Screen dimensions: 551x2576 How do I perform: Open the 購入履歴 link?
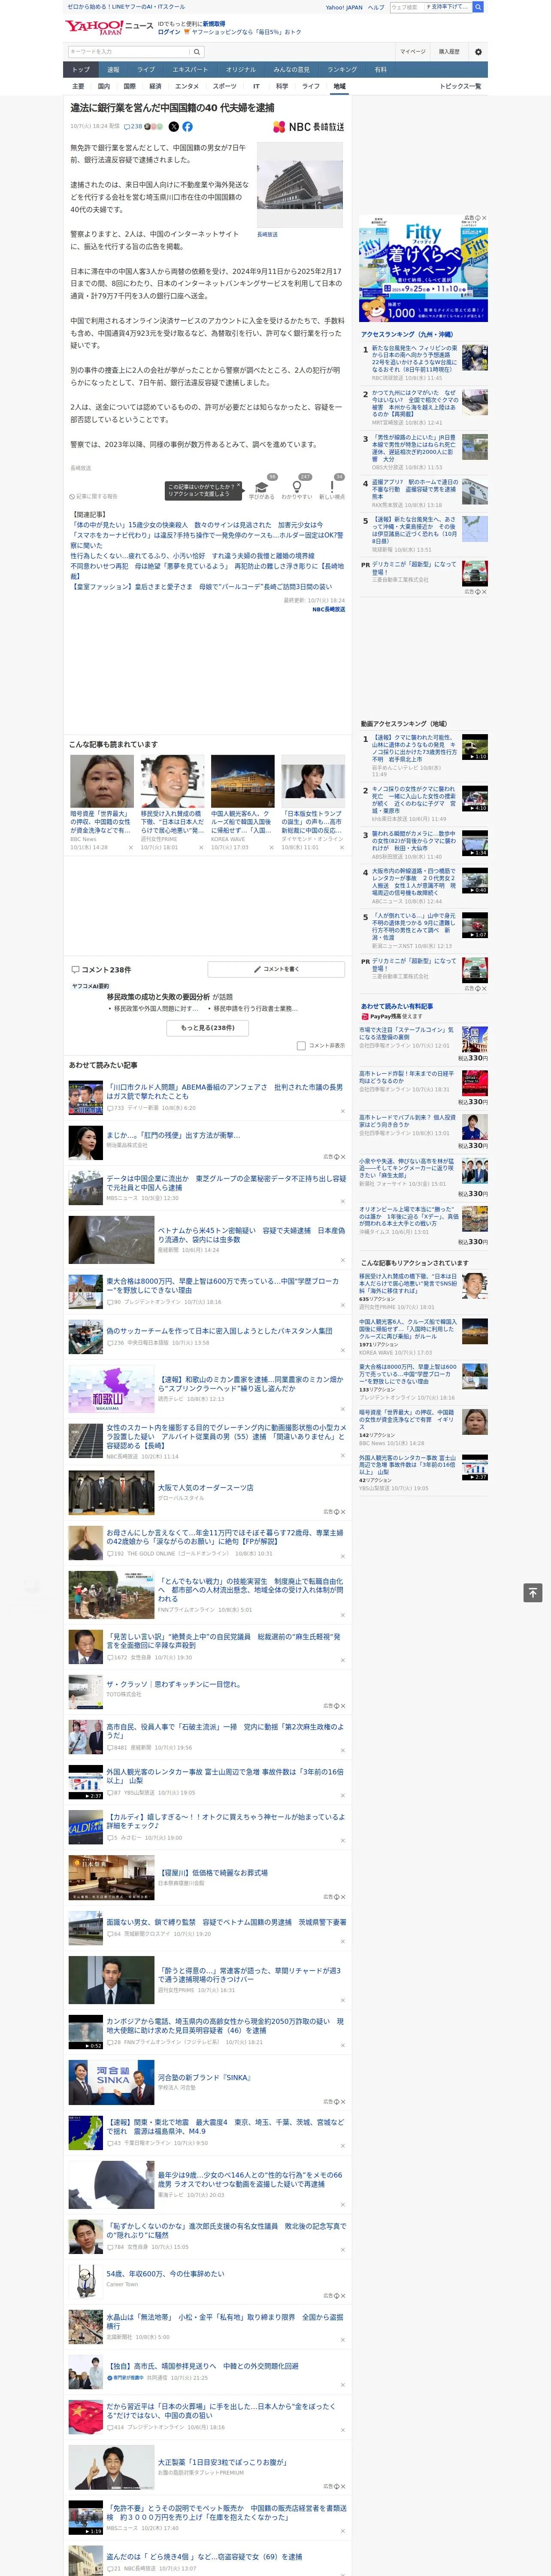click(x=449, y=52)
